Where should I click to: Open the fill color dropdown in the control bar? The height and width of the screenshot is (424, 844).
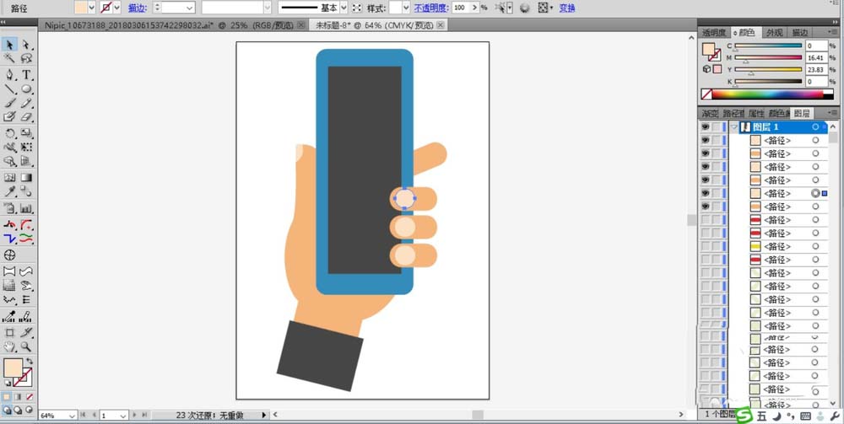pyautogui.click(x=91, y=8)
